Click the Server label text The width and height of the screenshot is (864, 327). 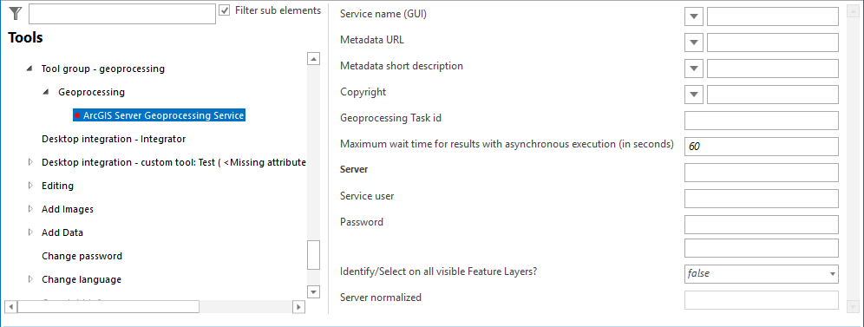point(354,169)
